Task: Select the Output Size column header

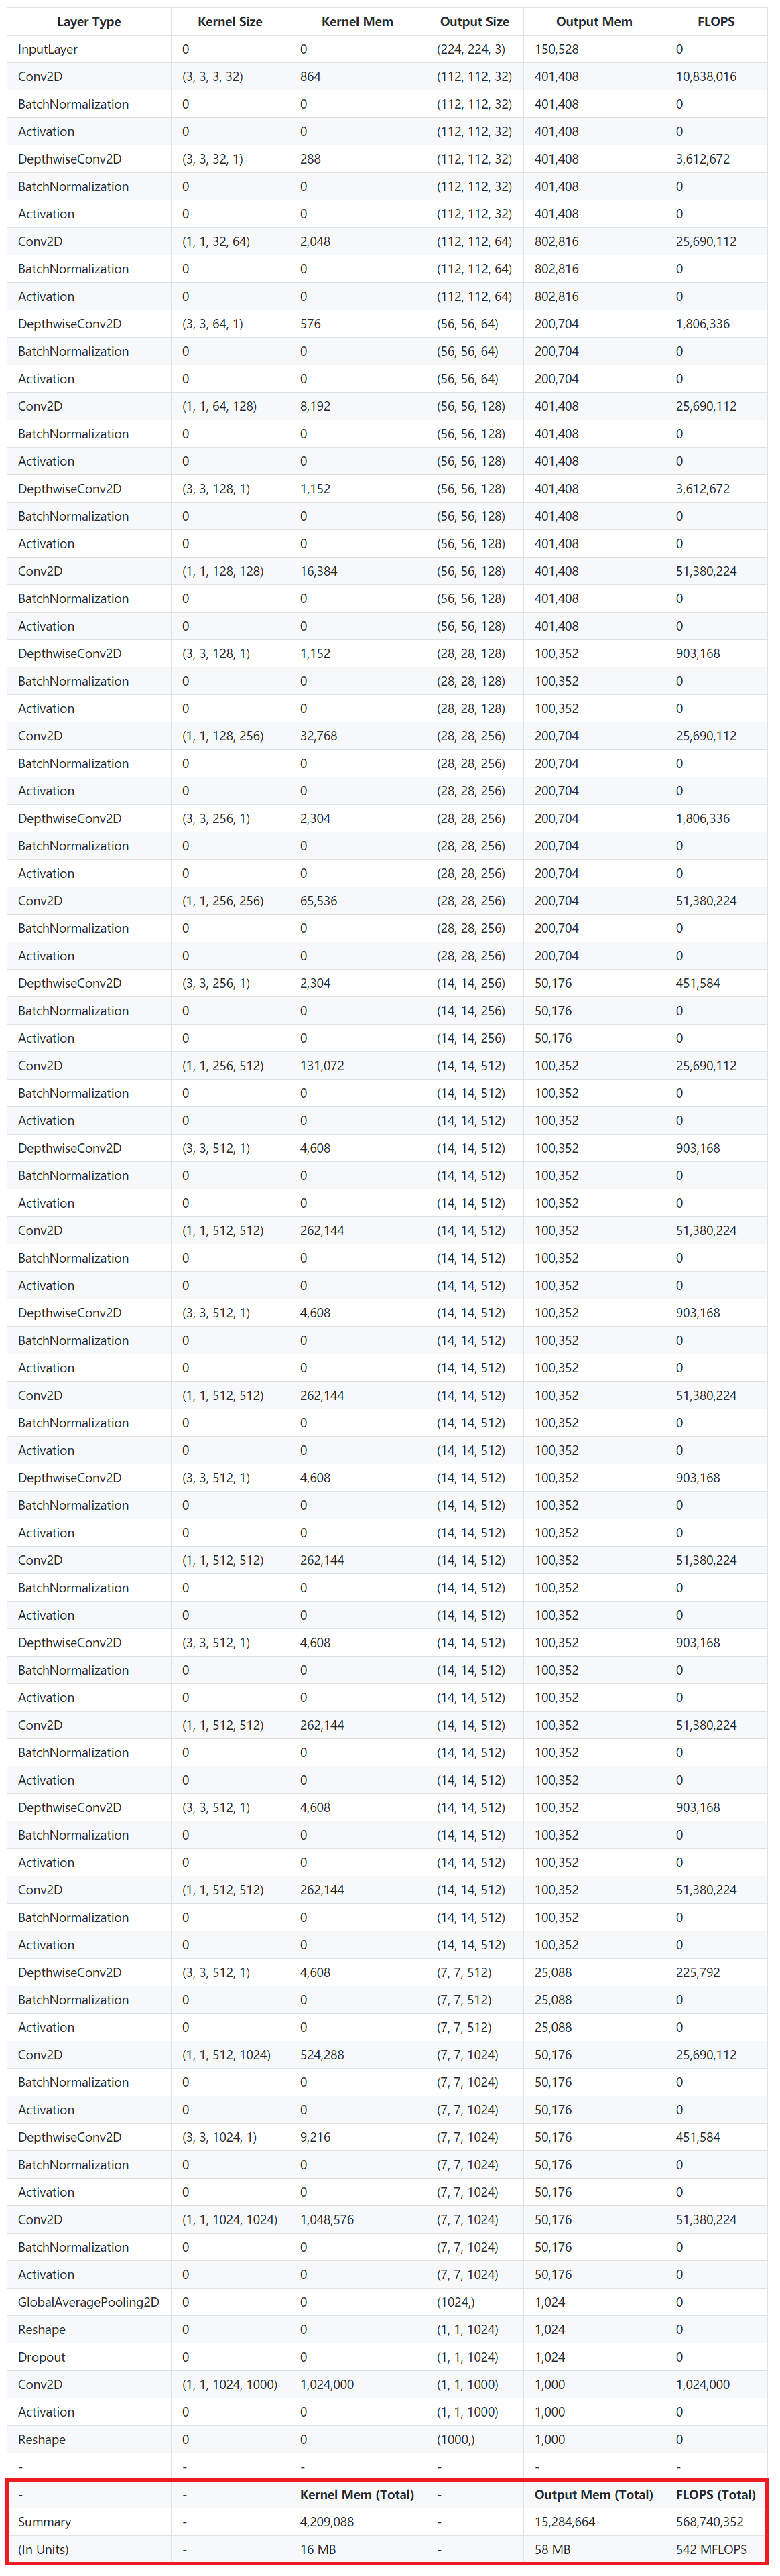Action: [474, 21]
